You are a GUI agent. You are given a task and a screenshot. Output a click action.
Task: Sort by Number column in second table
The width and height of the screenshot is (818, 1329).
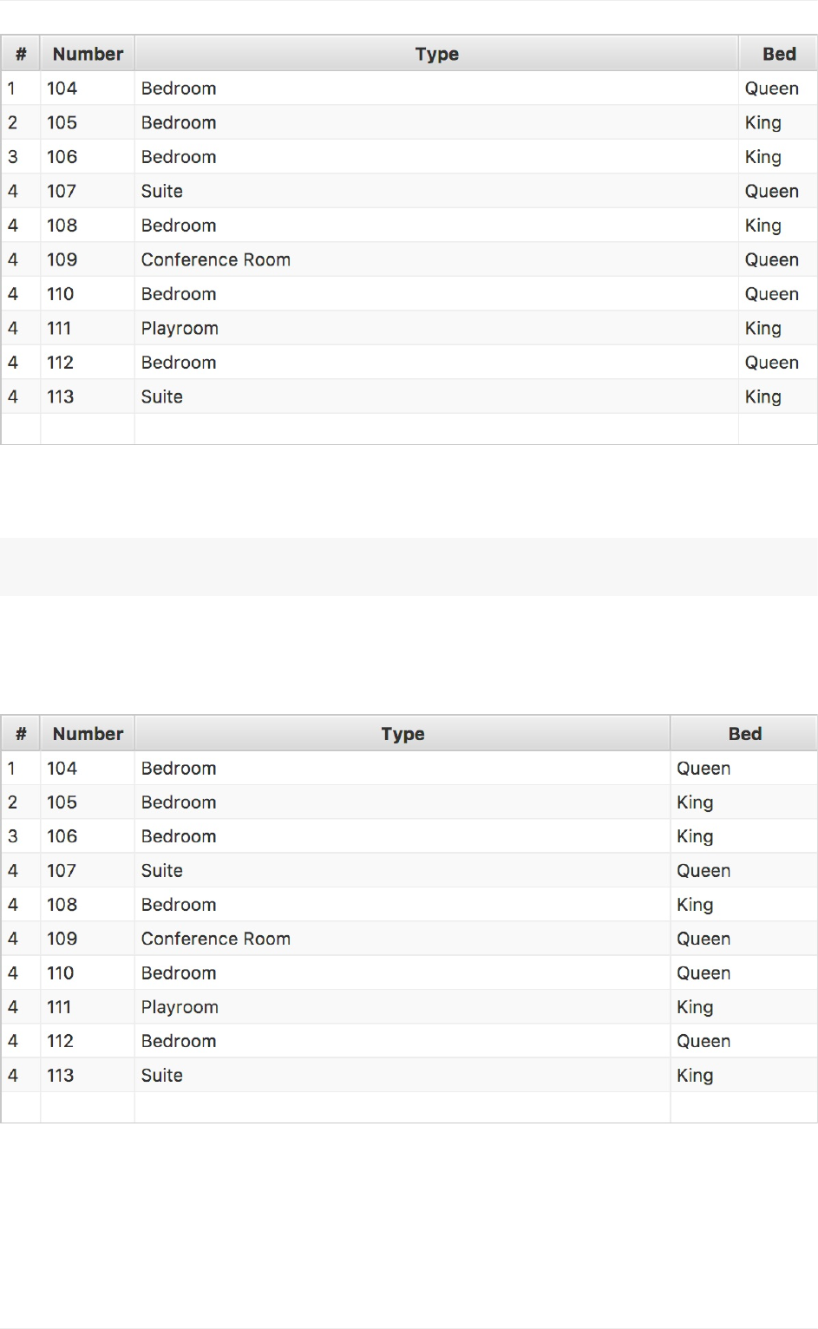[88, 734]
